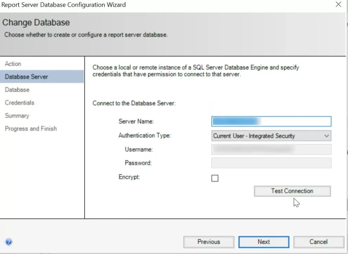The height and width of the screenshot is (254, 348).
Task: Jump to the Summary step
Action: coord(17,115)
